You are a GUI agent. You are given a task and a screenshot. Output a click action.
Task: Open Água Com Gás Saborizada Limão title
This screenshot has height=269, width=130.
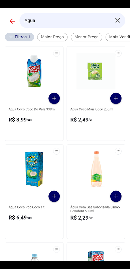(x=95, y=207)
